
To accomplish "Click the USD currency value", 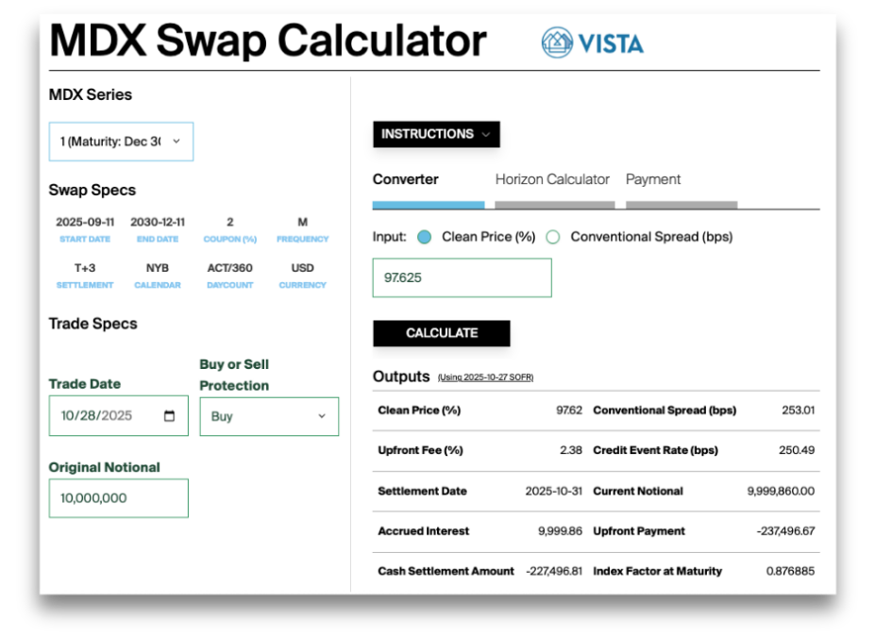I will coord(302,268).
